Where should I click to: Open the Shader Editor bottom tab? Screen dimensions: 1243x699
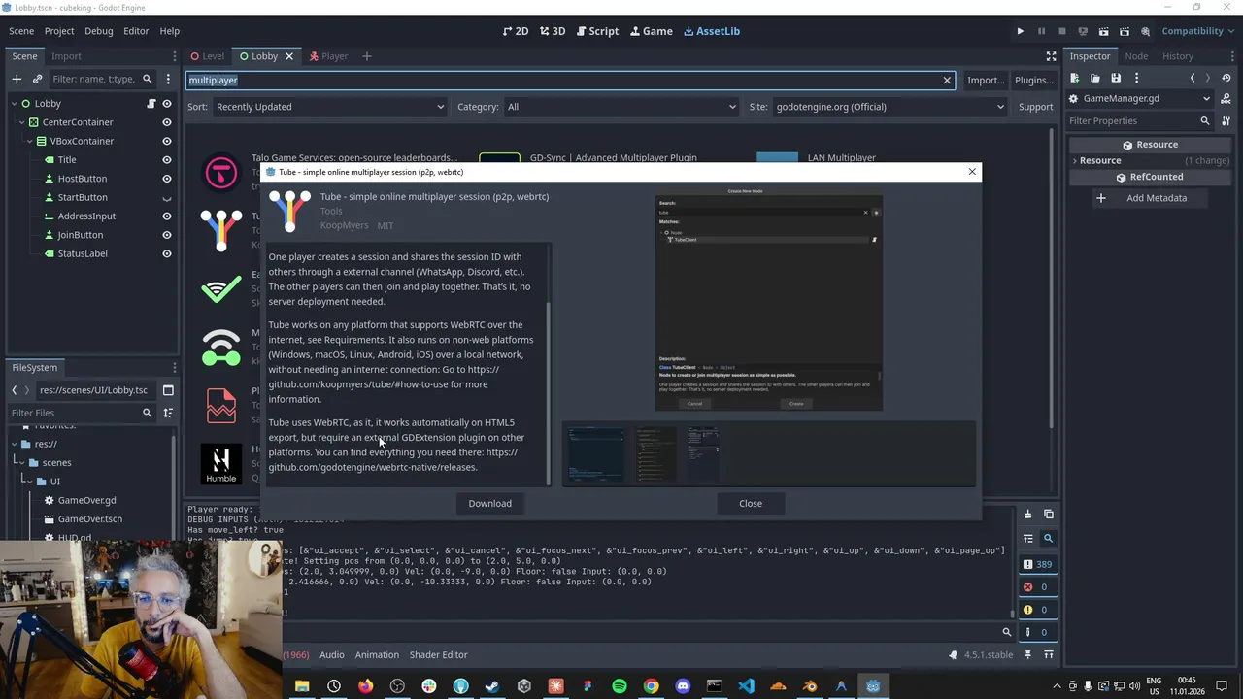(438, 655)
